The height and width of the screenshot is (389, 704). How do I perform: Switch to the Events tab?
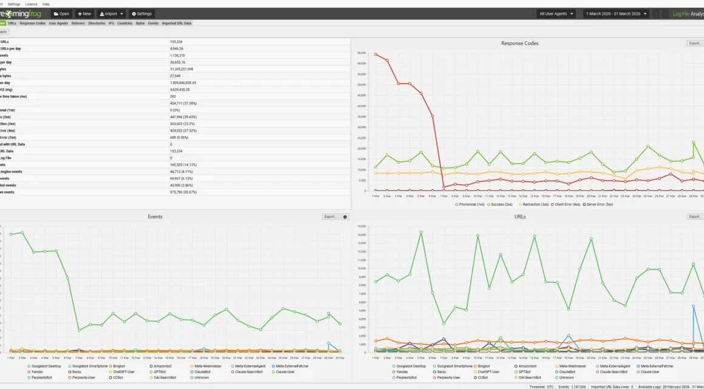pyautogui.click(x=153, y=23)
